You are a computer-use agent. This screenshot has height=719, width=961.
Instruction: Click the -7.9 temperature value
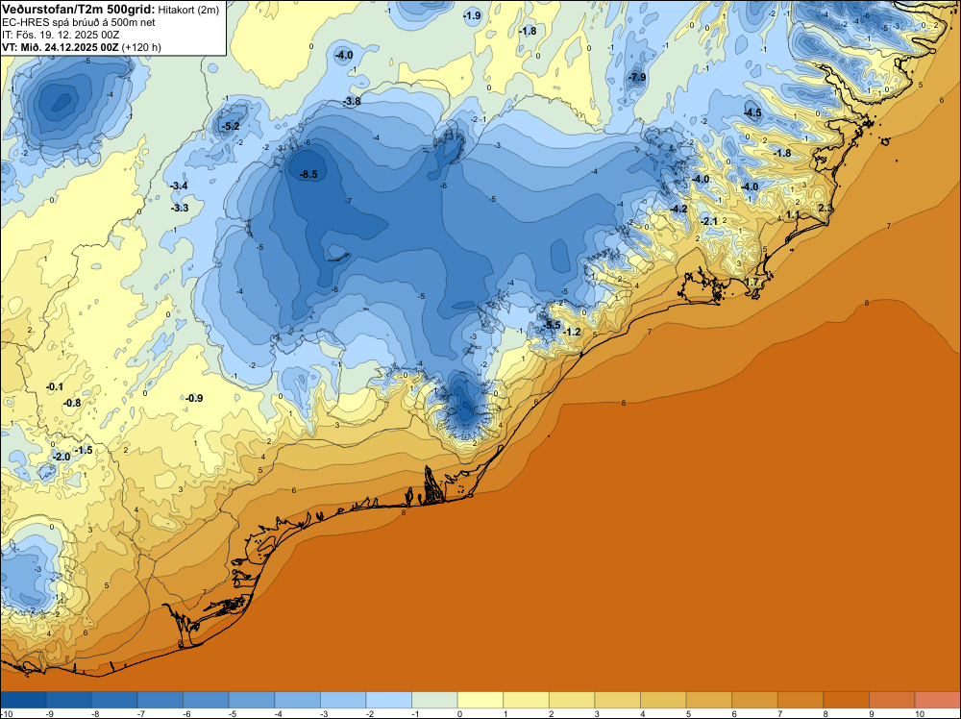[x=637, y=77]
